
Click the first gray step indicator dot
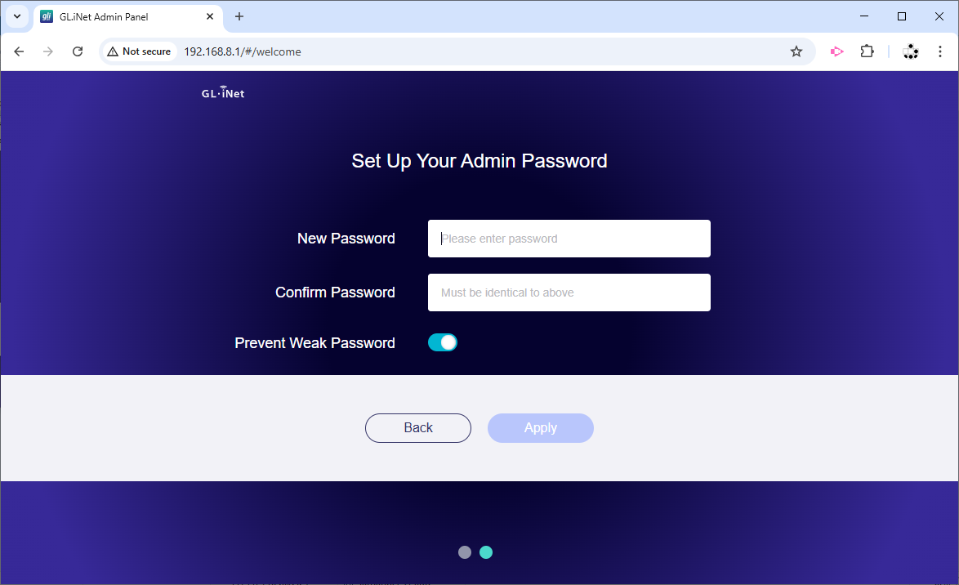click(465, 552)
